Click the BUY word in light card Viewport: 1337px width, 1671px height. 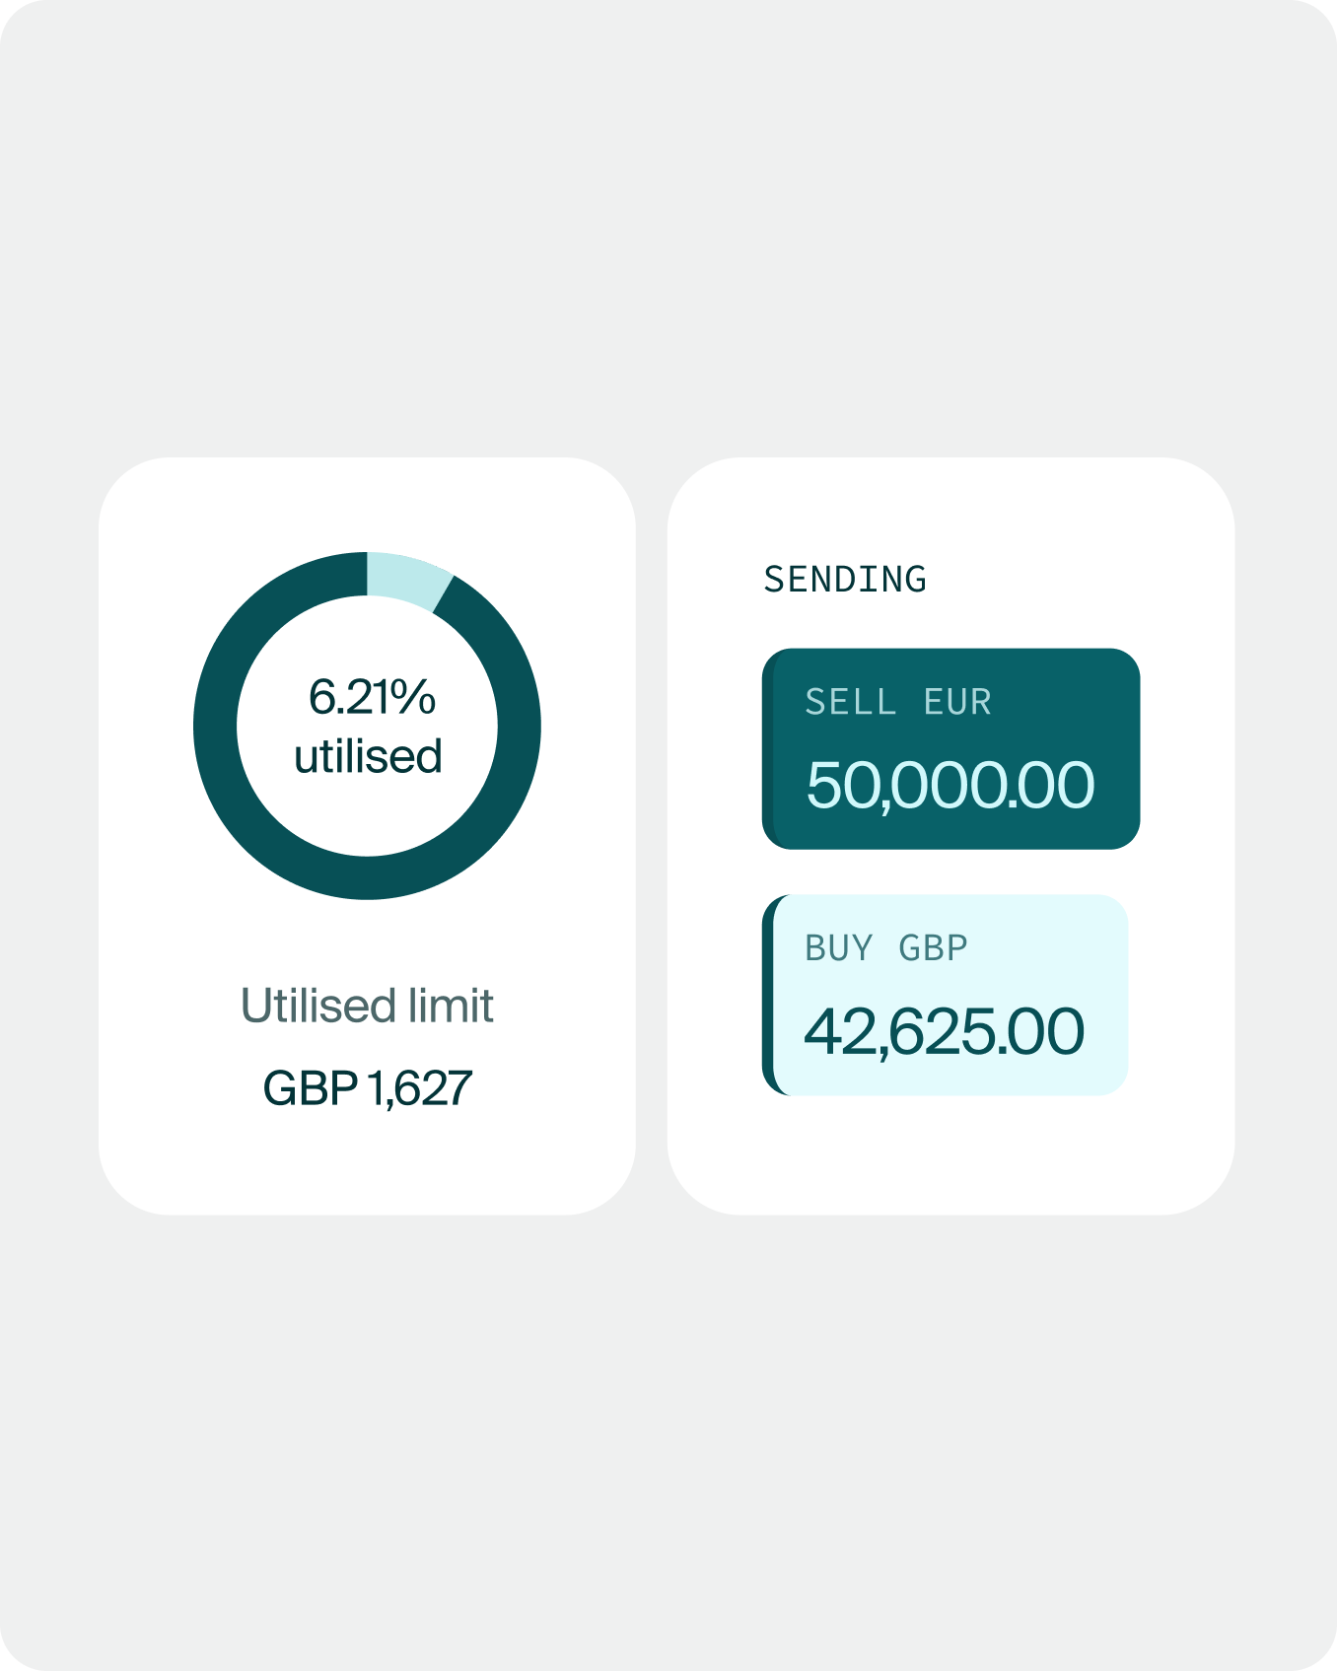pyautogui.click(x=839, y=948)
